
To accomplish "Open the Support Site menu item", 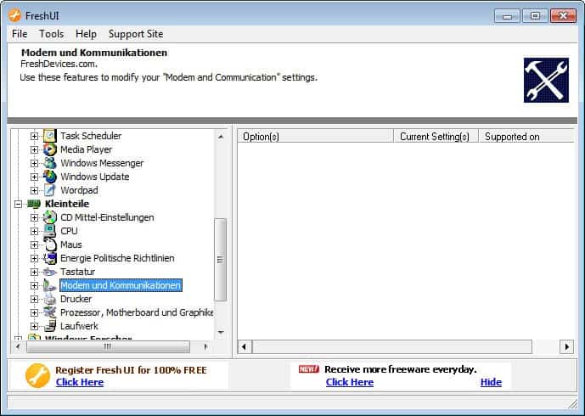I will (136, 34).
